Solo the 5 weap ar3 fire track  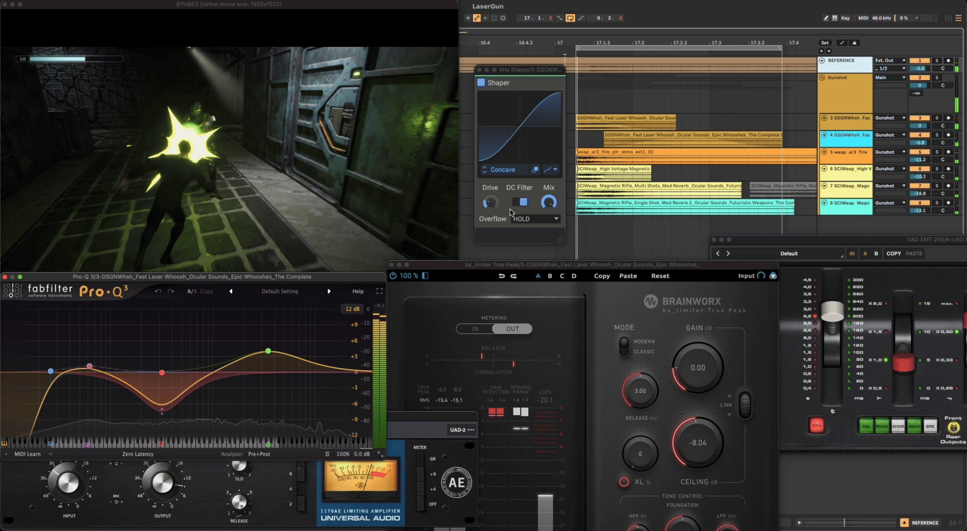click(x=937, y=152)
